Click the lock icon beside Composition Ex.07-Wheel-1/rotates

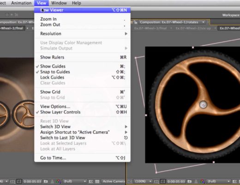pos(136,22)
